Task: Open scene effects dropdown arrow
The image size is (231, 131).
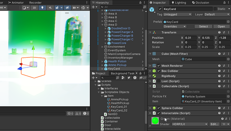Action: pos(62,8)
